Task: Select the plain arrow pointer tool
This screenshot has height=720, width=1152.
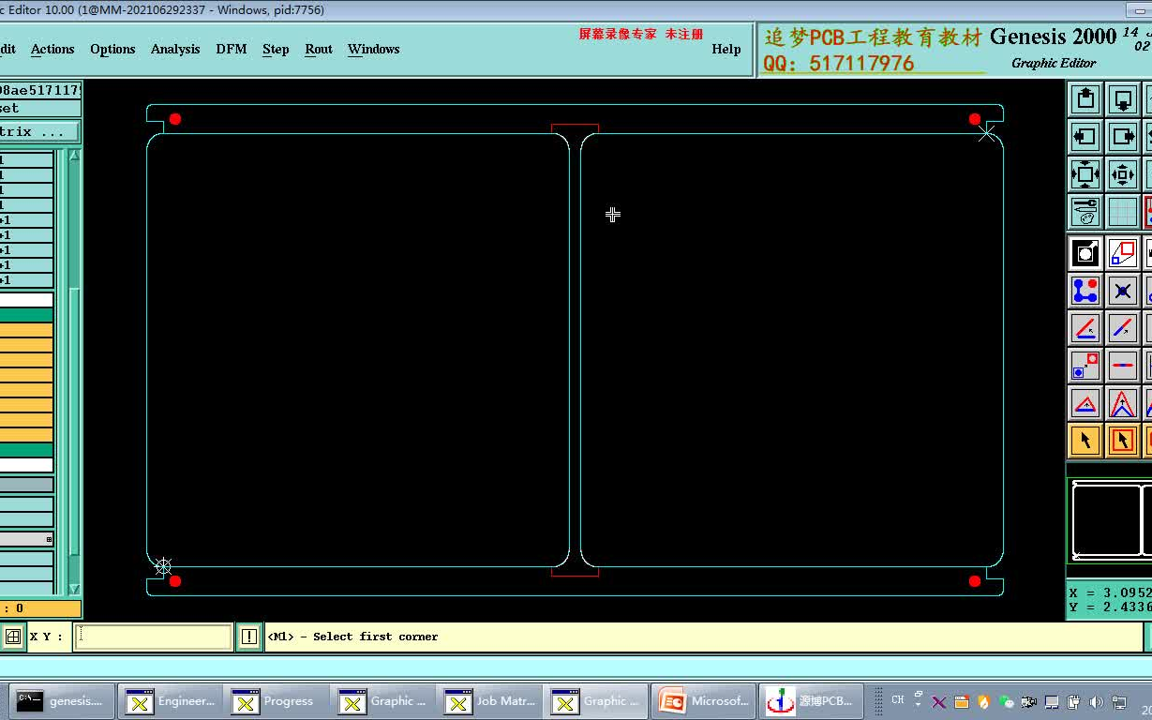Action: [1085, 440]
